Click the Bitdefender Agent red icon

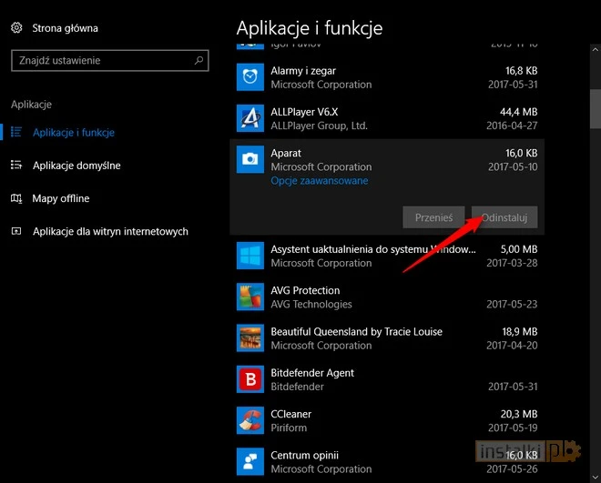(x=250, y=378)
